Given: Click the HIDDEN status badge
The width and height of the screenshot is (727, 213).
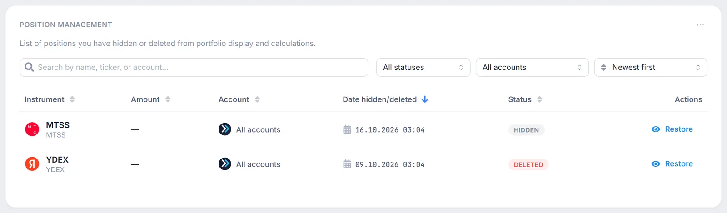Looking at the screenshot, I should [x=526, y=130].
